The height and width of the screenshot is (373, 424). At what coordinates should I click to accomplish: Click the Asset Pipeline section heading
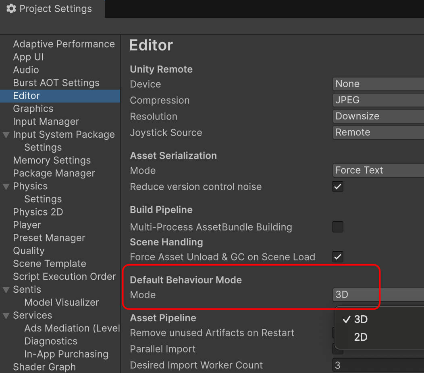point(163,318)
